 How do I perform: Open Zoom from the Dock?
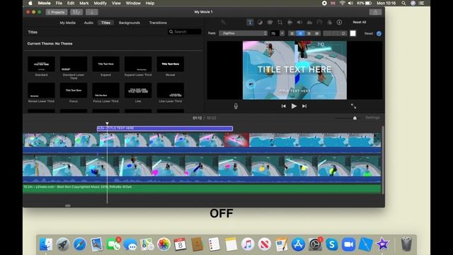coord(349,244)
